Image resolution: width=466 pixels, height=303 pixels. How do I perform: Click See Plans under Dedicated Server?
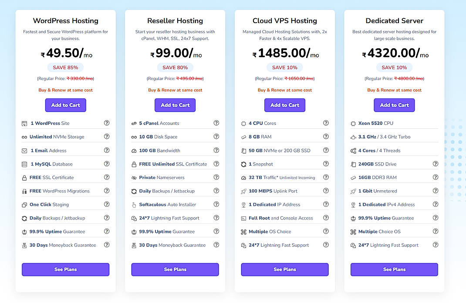pyautogui.click(x=394, y=269)
